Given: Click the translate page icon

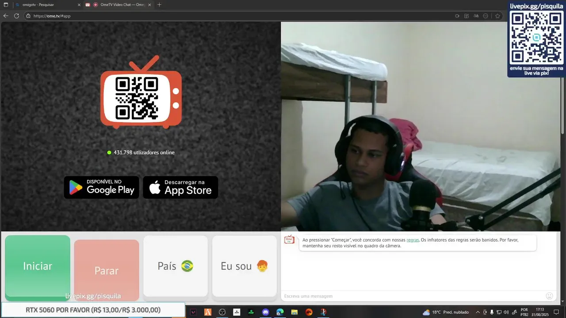Looking at the screenshot, I should pos(476,16).
